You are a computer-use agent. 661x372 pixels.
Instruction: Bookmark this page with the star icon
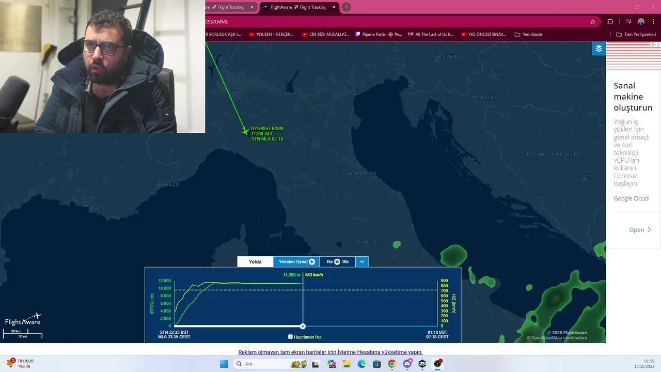point(593,22)
